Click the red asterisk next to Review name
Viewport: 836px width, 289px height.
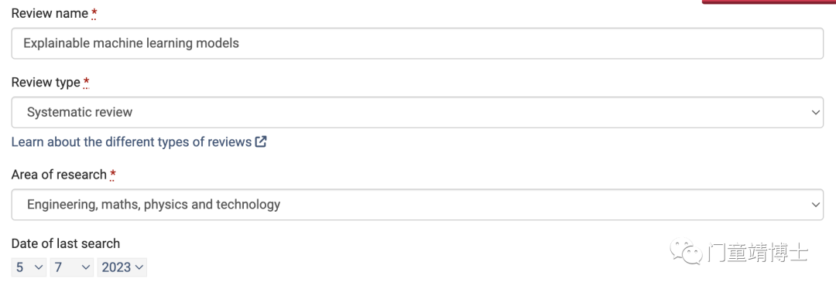[x=94, y=15]
